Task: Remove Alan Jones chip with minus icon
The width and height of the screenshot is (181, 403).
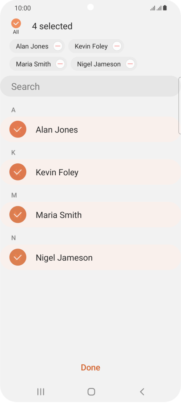Action: pos(58,46)
